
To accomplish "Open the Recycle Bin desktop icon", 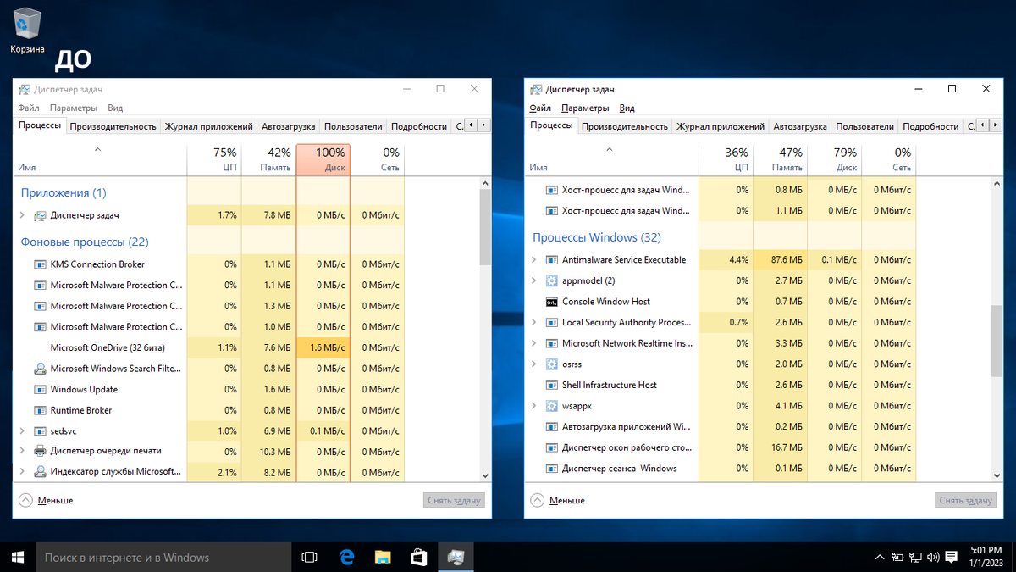I will coord(27,30).
